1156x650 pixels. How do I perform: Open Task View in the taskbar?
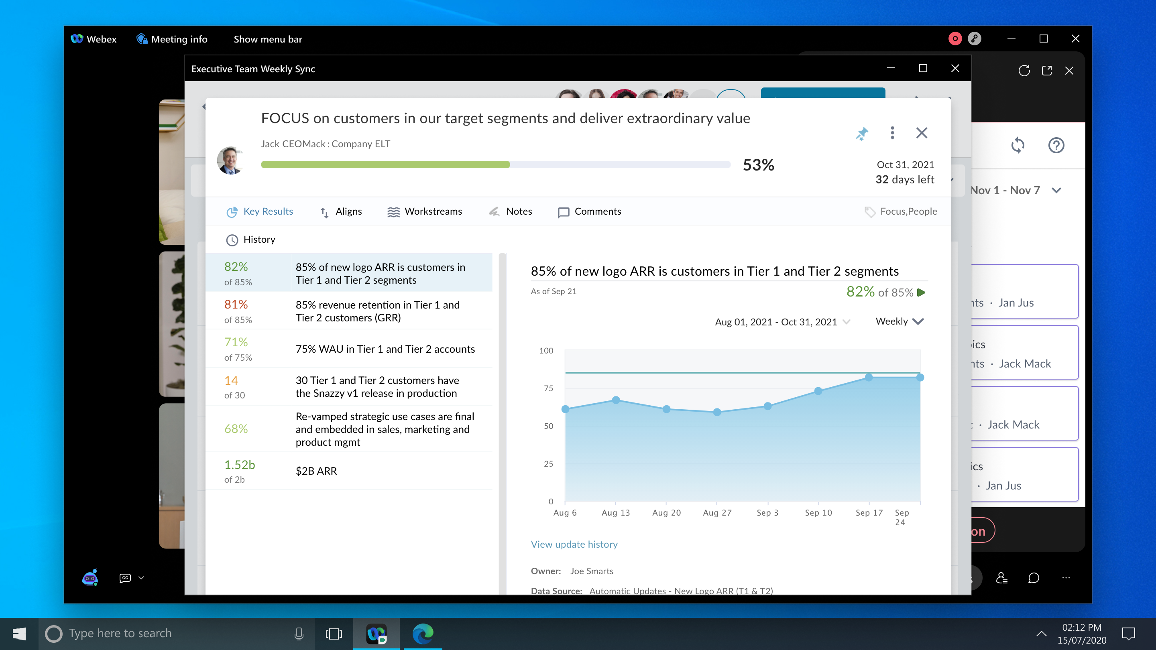pyautogui.click(x=334, y=634)
